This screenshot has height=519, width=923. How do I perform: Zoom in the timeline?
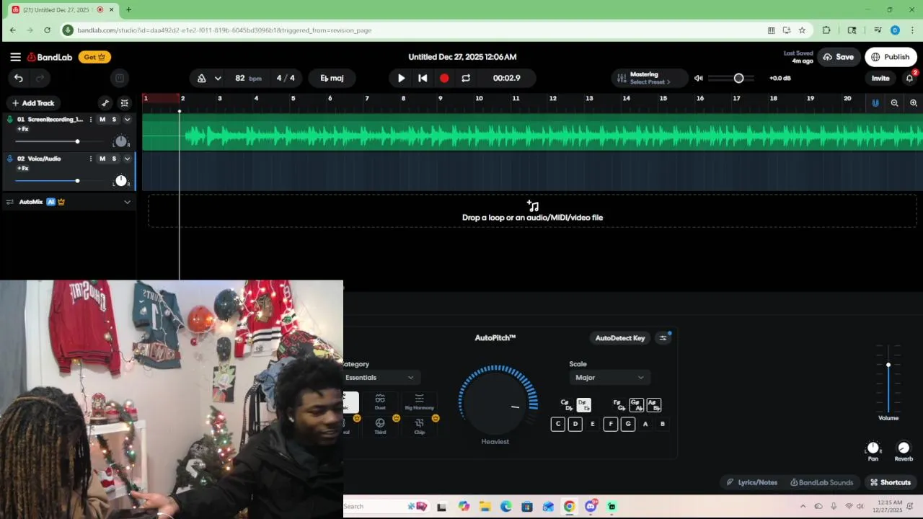click(x=914, y=103)
